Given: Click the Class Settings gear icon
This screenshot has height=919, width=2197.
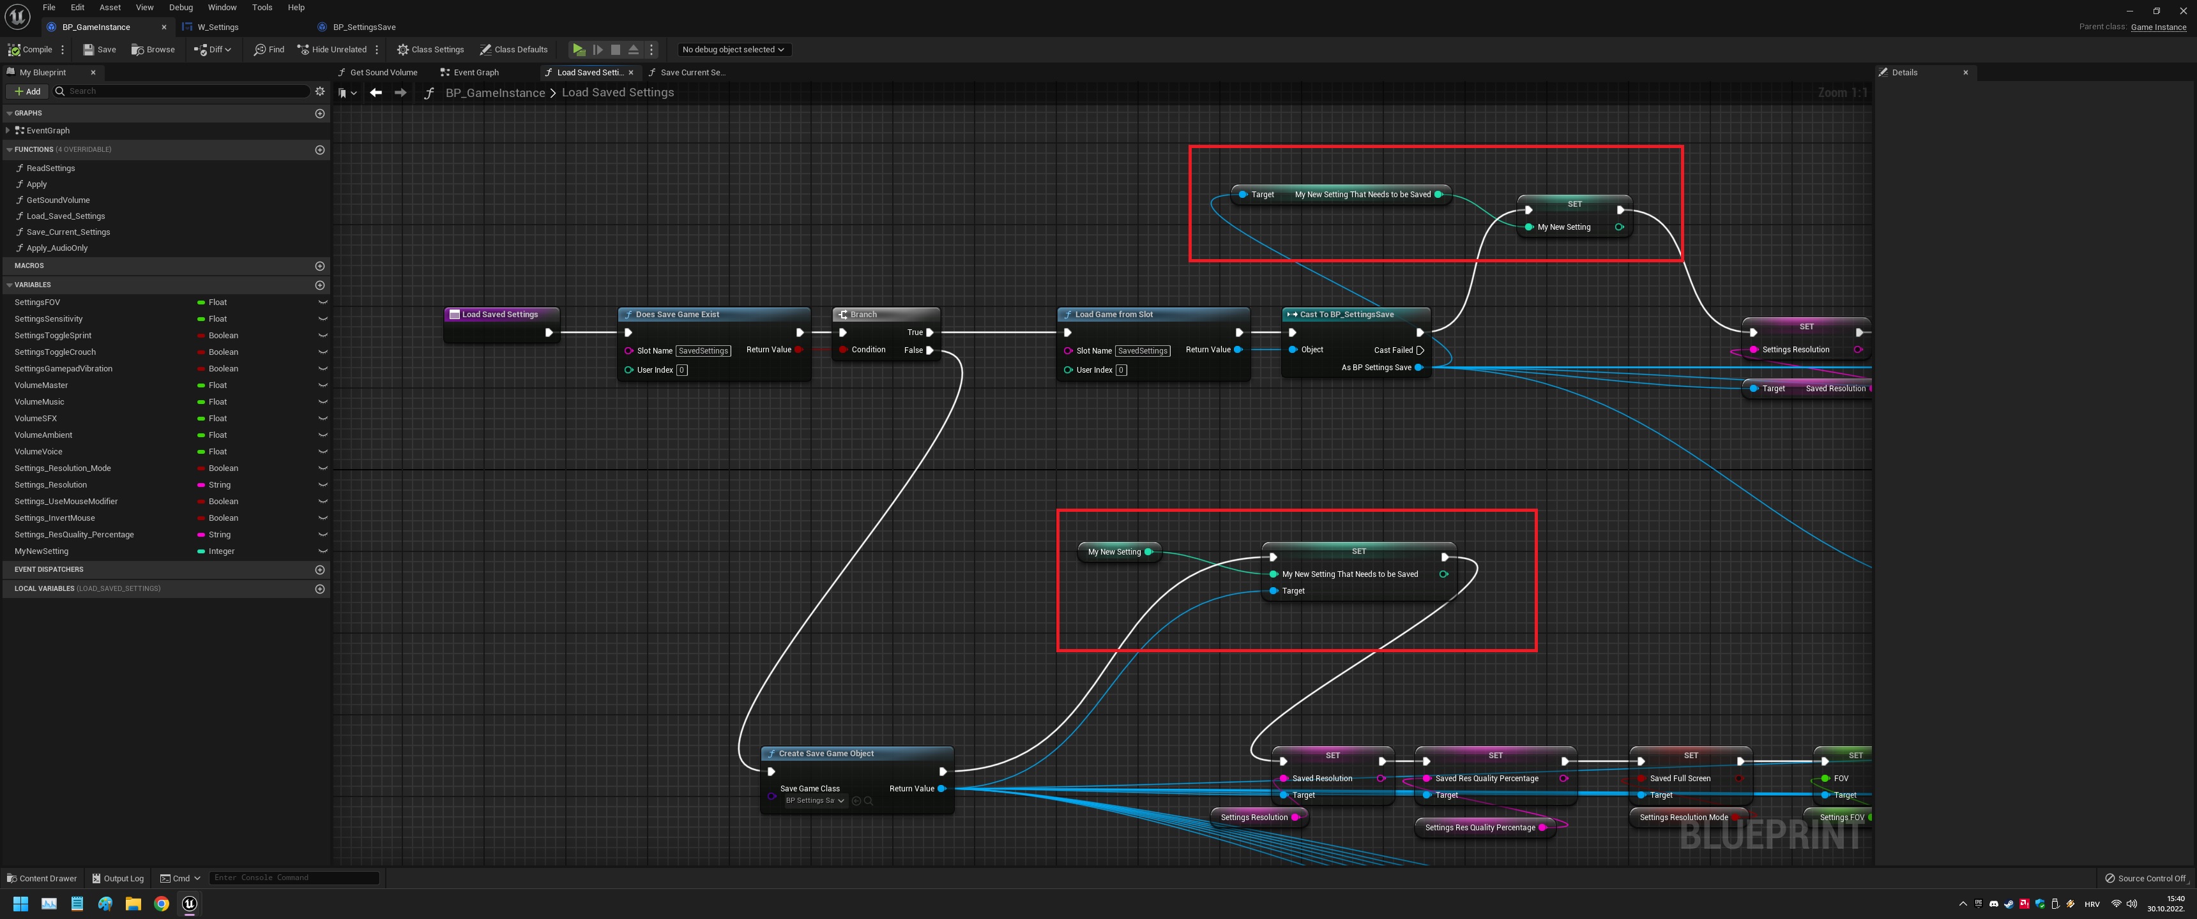Looking at the screenshot, I should click(402, 49).
